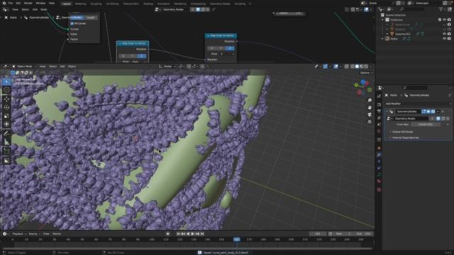Select the Move tool in viewport toolbar
454x255 pixels.
click(x=6, y=99)
